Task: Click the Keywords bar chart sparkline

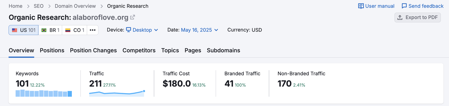Action: click(44, 93)
